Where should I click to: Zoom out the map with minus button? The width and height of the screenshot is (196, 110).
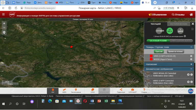tap(4, 27)
